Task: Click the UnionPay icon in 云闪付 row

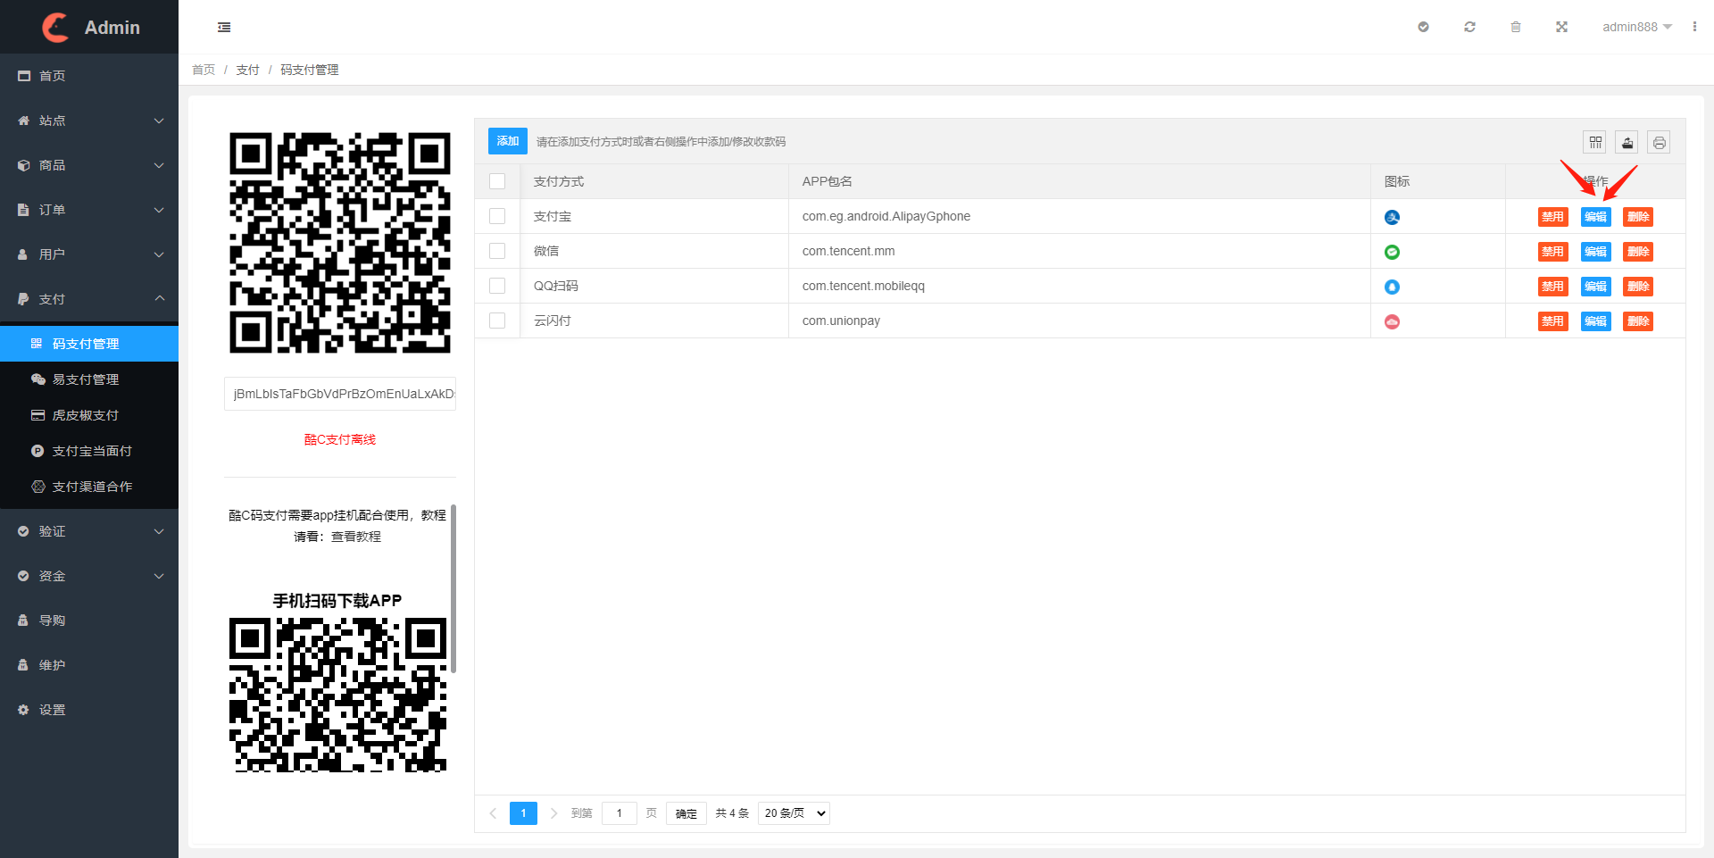Action: [x=1392, y=321]
